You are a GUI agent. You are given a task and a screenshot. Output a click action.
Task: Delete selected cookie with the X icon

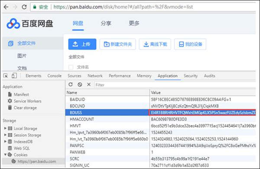89,85
